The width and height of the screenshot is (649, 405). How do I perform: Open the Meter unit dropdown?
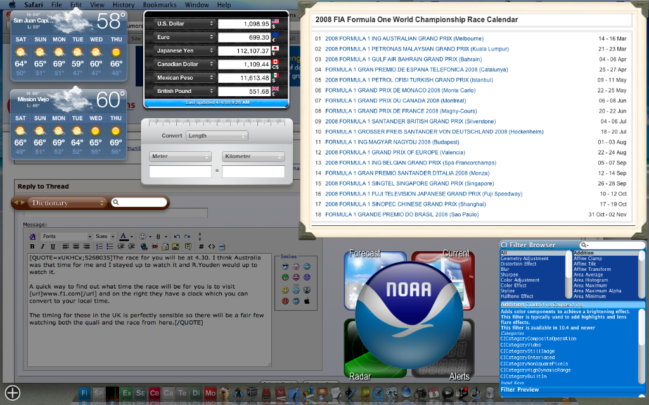tap(180, 156)
